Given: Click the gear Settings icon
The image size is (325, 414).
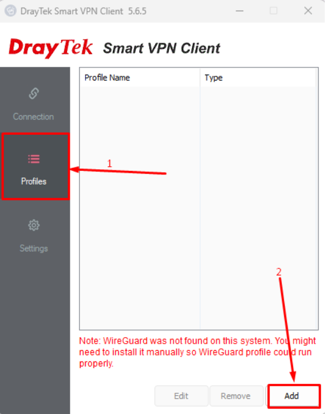Looking at the screenshot, I should coord(34,225).
